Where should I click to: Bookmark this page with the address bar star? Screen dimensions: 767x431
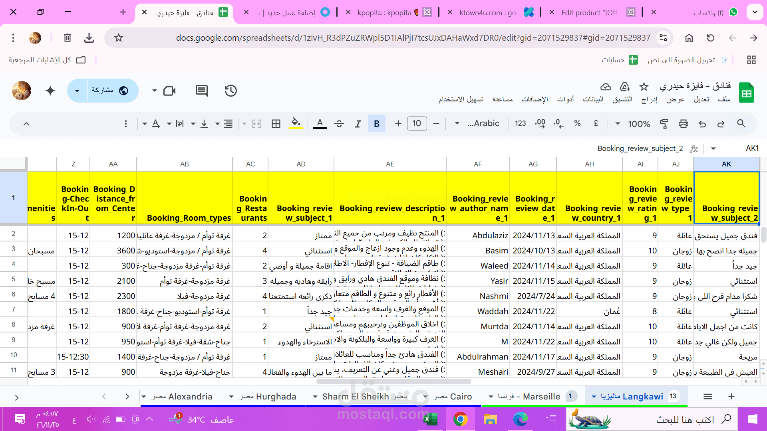[x=119, y=38]
